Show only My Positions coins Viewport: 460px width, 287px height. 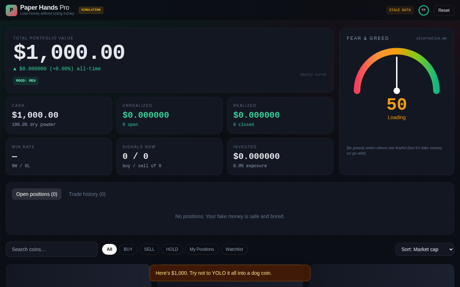click(202, 249)
